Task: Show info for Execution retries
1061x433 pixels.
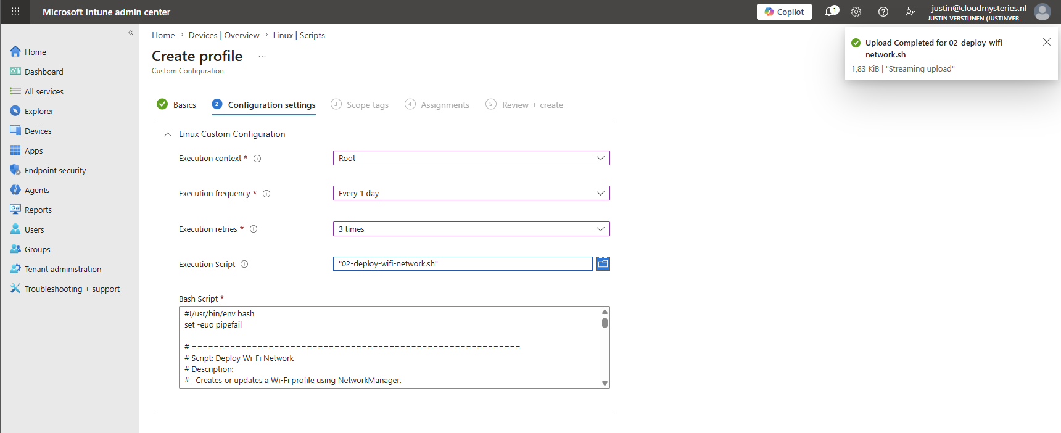Action: 254,229
